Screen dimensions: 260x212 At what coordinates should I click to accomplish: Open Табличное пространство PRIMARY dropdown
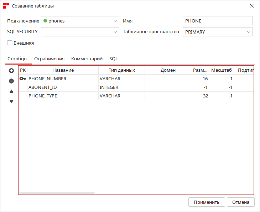tap(218, 32)
